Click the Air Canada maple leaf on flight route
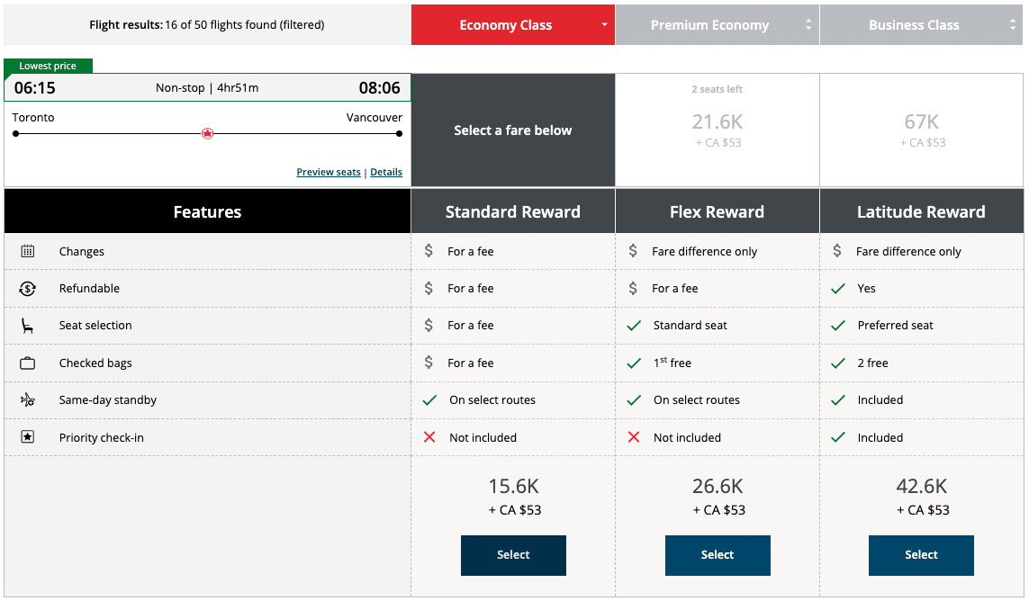This screenshot has width=1029, height=601. click(x=208, y=133)
